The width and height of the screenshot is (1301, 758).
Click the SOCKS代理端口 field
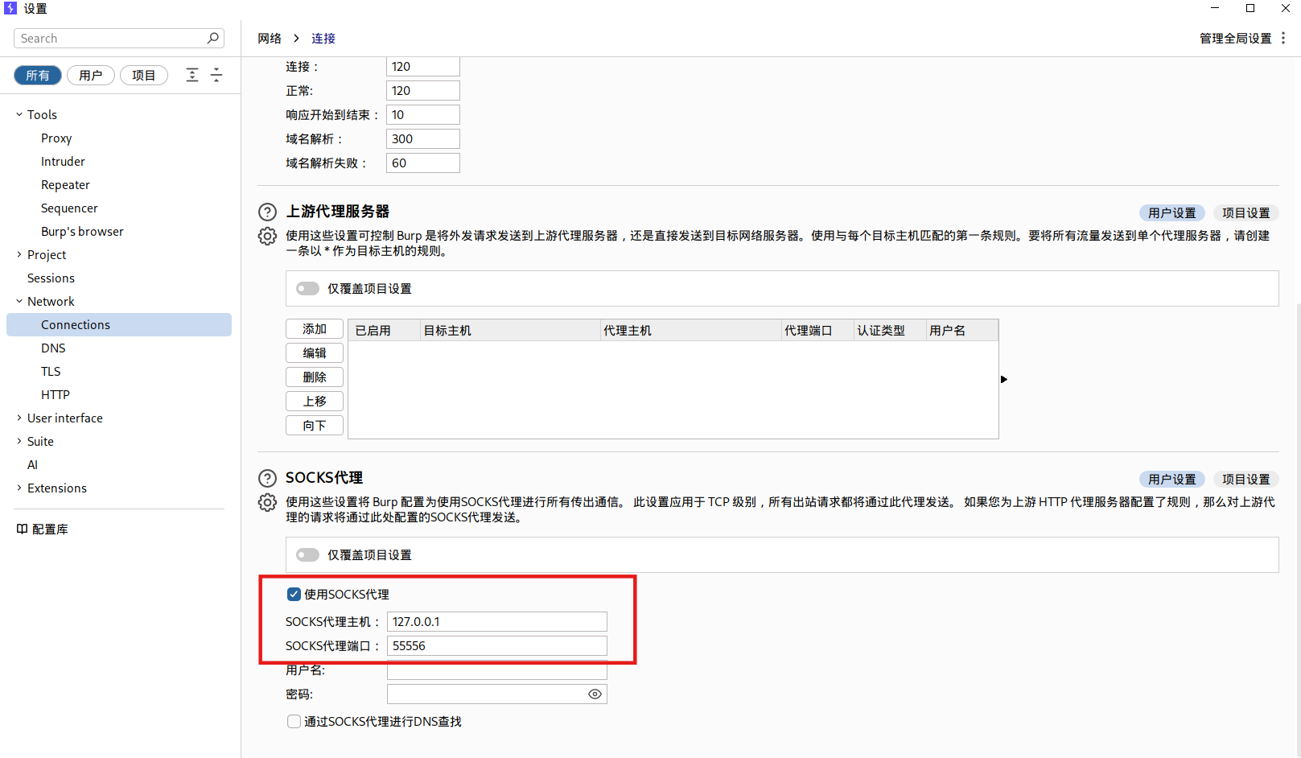click(496, 646)
